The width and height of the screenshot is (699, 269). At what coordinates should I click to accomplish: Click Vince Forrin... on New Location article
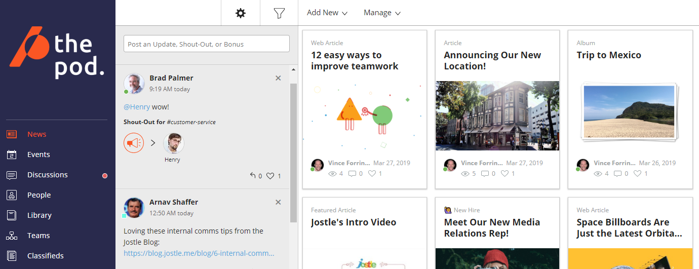coord(482,163)
